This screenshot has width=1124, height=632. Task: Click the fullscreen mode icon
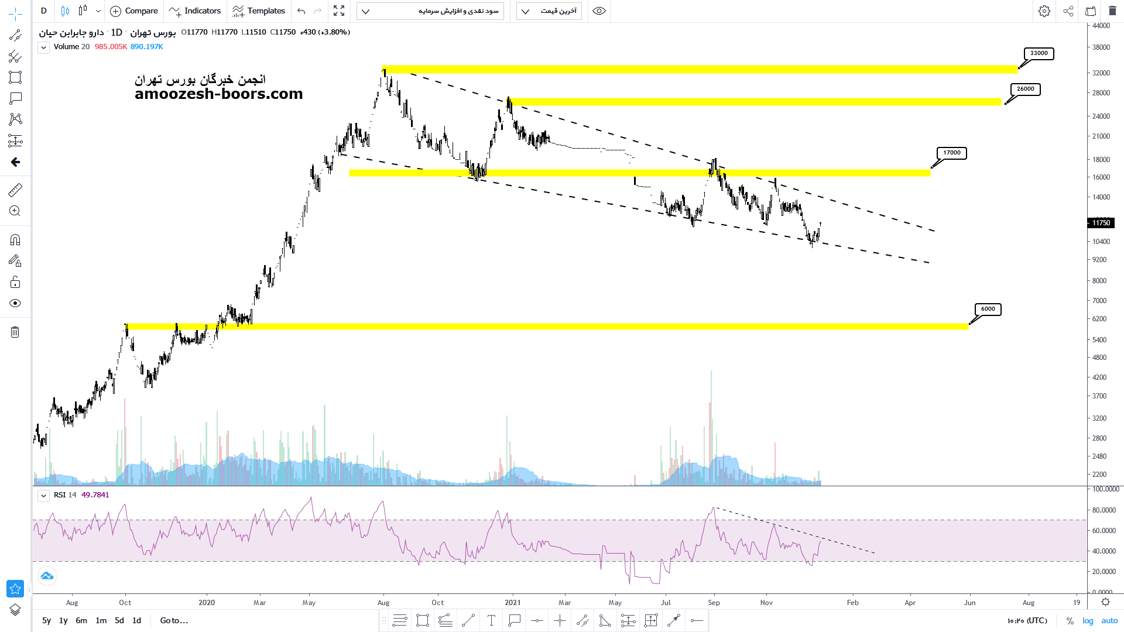339,11
